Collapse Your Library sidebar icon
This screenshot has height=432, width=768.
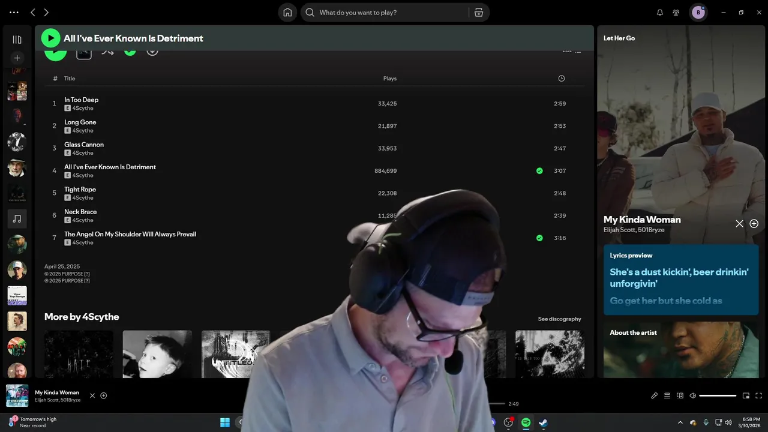17,40
